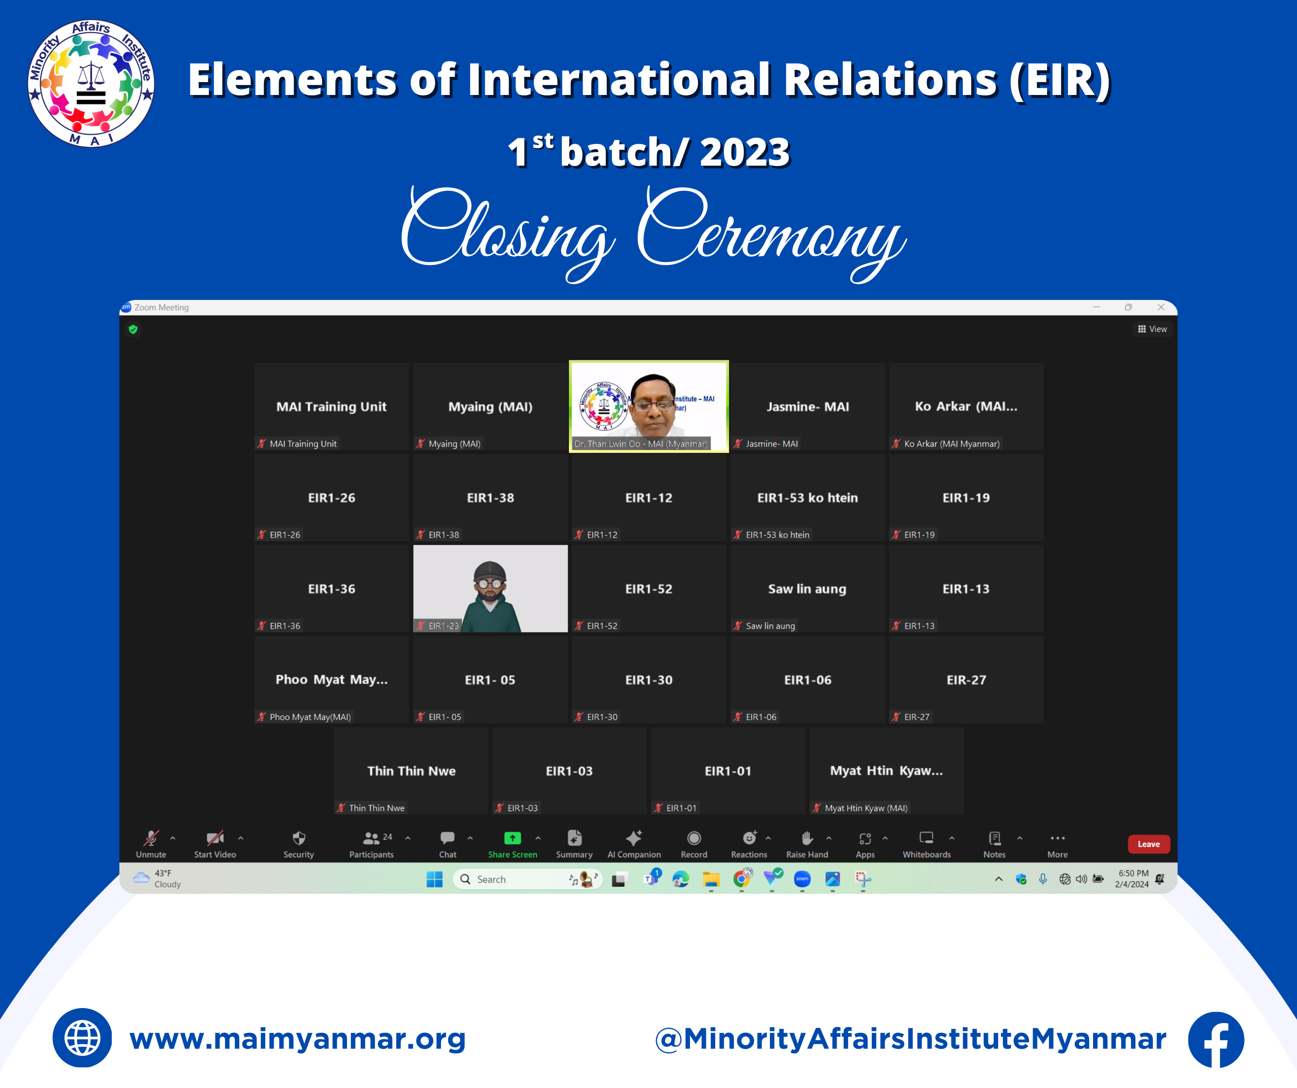Open File Explorer from the taskbar
Viewport: 1297px width, 1088px height.
pyautogui.click(x=711, y=879)
